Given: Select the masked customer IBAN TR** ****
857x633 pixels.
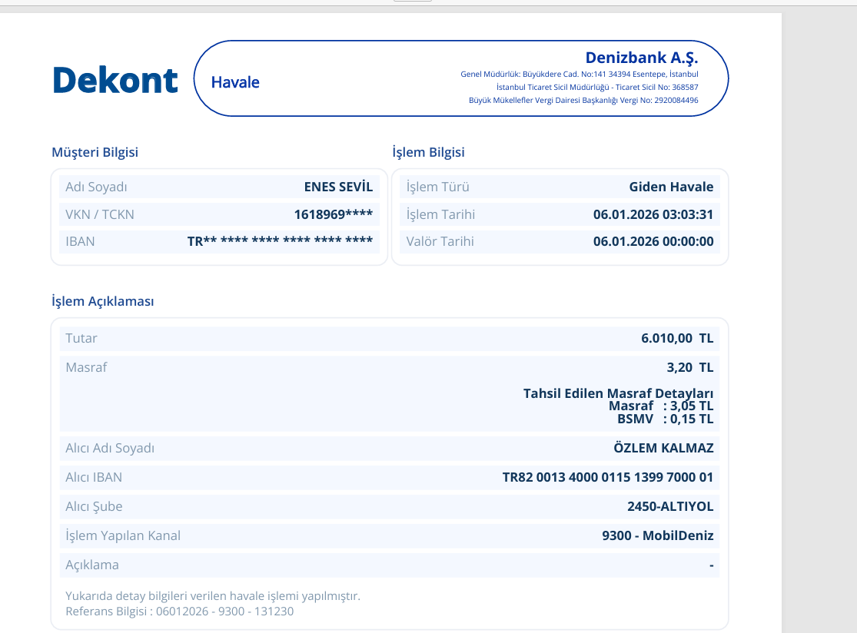Looking at the screenshot, I should 280,241.
